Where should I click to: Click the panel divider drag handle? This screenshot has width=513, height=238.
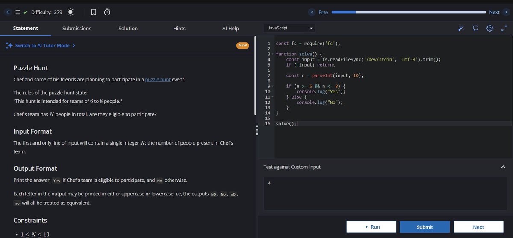coord(257,131)
